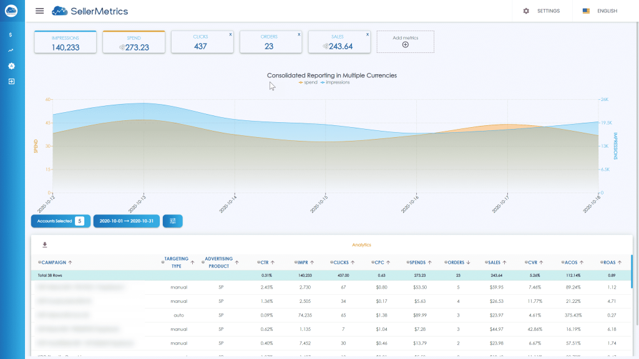The width and height of the screenshot is (639, 359).
Task: Click the plus icon to add metrics
Action: tap(406, 45)
